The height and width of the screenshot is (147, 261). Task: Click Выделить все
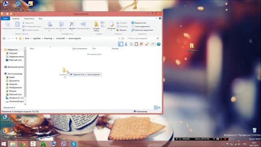pyautogui.click(x=139, y=23)
